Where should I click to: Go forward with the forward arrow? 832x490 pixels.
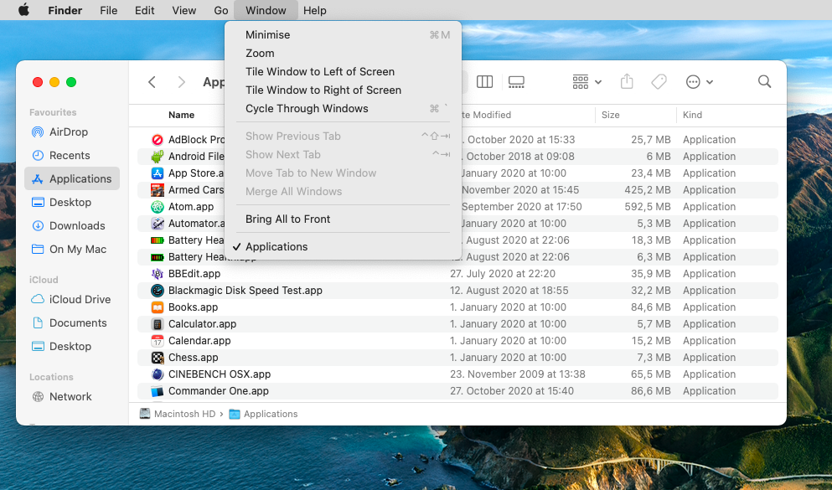pos(182,82)
